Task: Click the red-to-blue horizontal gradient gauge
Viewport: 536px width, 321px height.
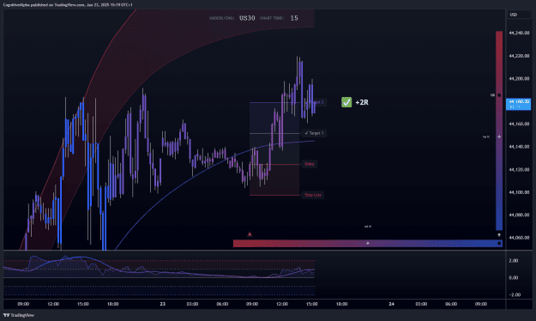Action: (368, 243)
